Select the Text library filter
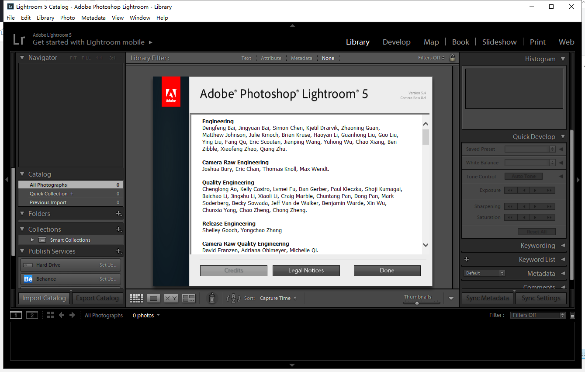 tap(246, 58)
